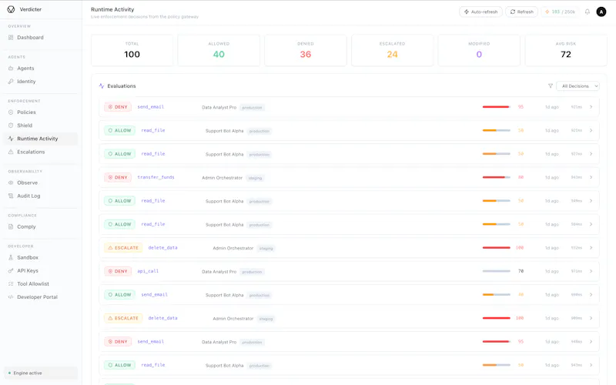Click the Escalated 24 stat card
This screenshot has height=385, width=616.
(x=393, y=50)
